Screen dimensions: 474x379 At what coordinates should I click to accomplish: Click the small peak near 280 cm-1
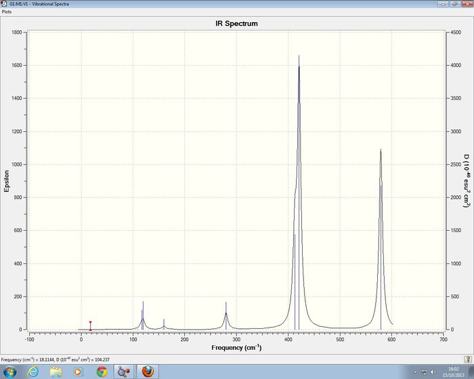(x=225, y=315)
